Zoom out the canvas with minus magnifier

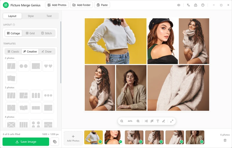(x=122, y=121)
